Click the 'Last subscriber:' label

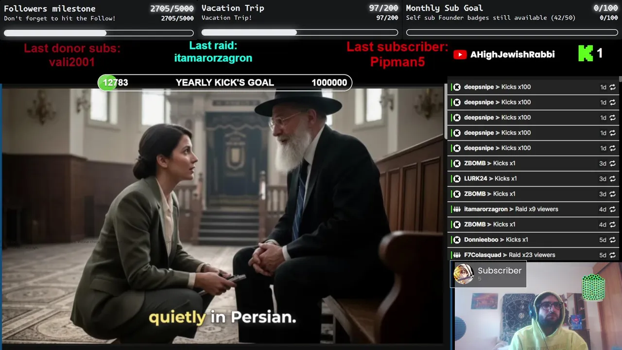pyautogui.click(x=397, y=47)
